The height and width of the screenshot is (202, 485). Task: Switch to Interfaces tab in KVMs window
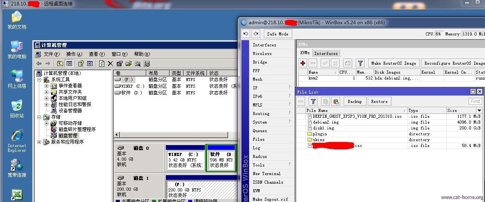pyautogui.click(x=326, y=53)
